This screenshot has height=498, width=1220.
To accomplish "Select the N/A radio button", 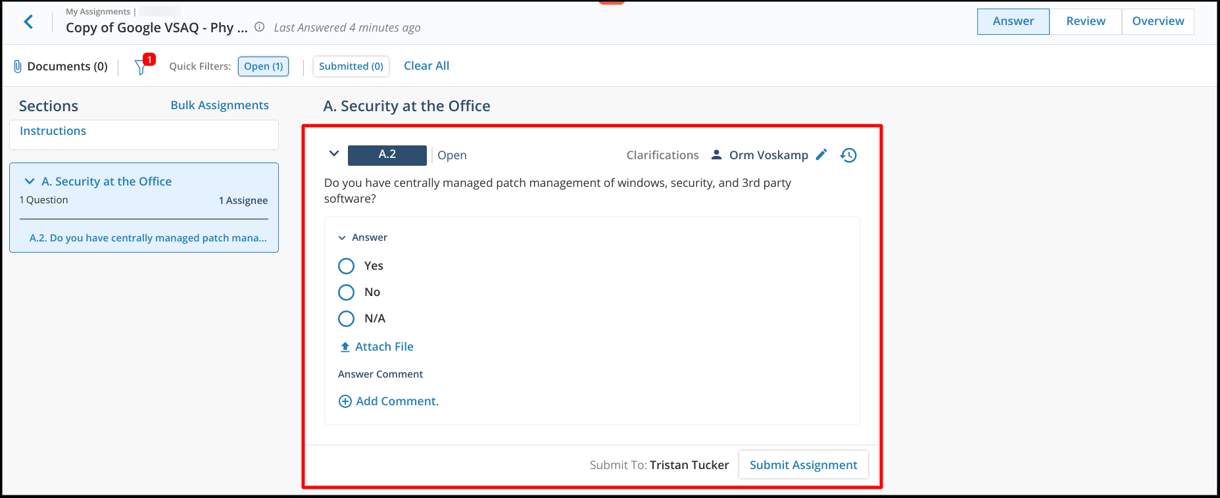I will [x=346, y=318].
